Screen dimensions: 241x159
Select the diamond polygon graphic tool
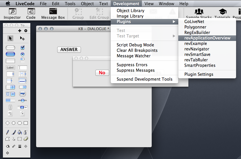click(8, 123)
